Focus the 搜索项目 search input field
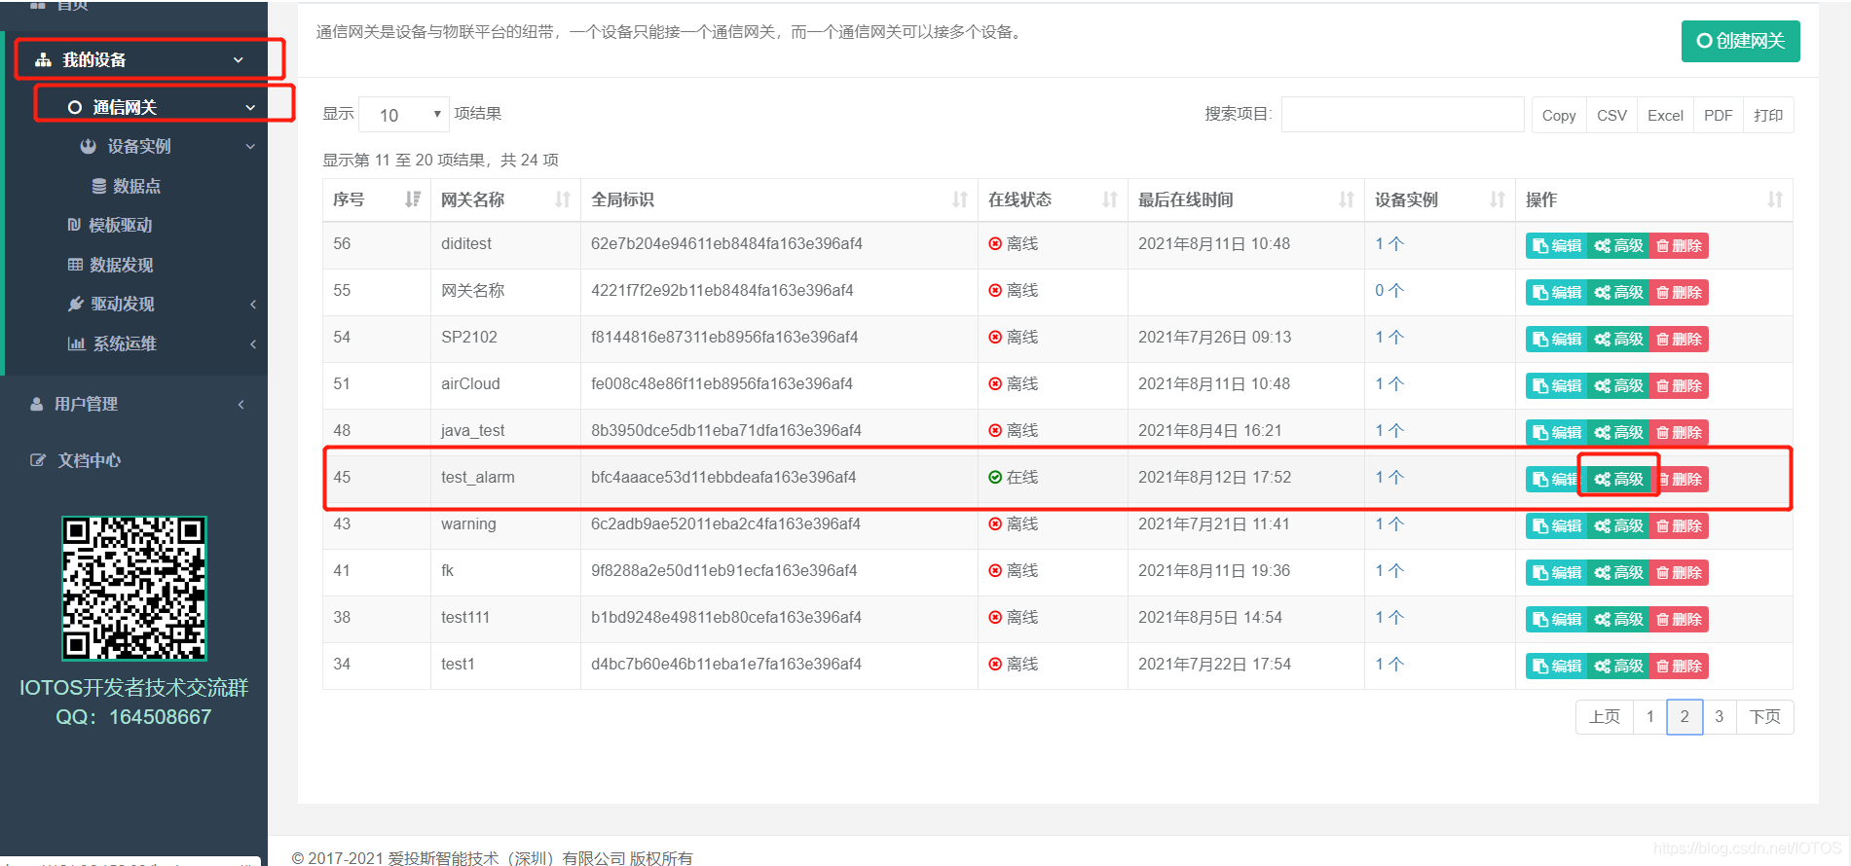 click(x=1402, y=114)
